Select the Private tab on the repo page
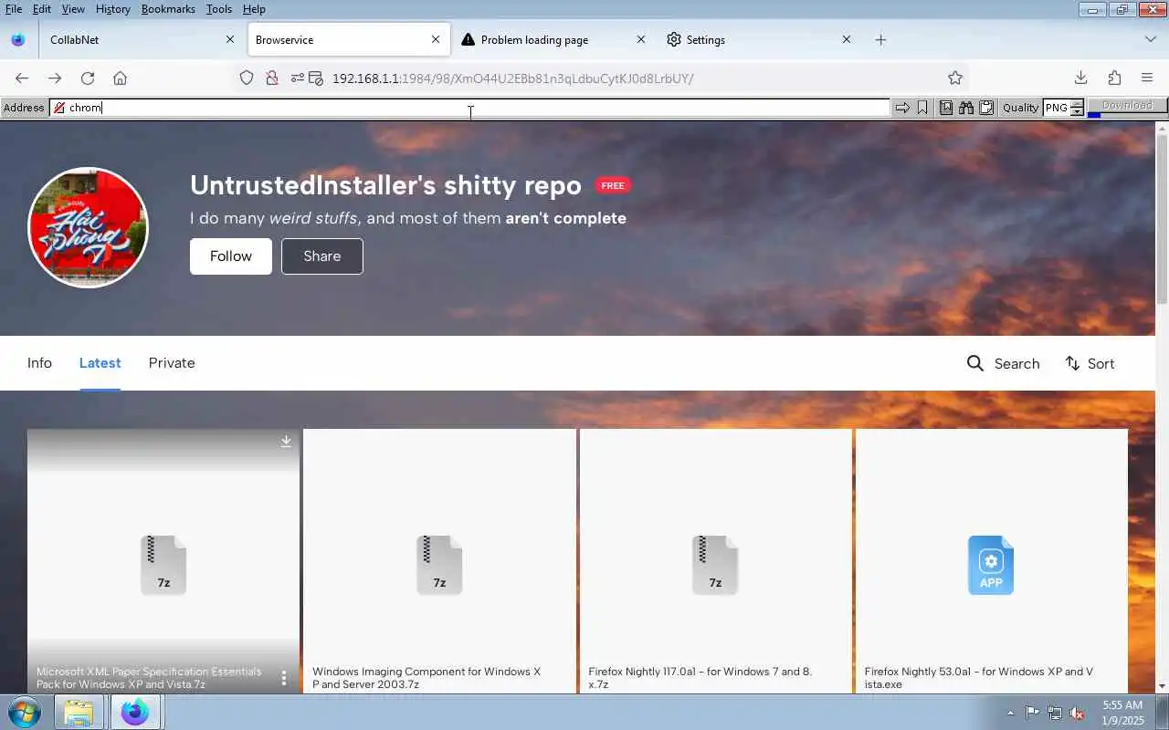1169x730 pixels. click(172, 363)
